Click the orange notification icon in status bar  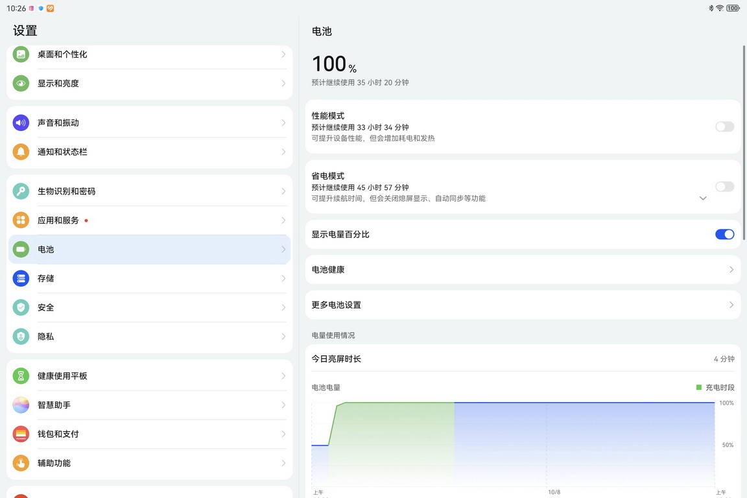tap(50, 8)
